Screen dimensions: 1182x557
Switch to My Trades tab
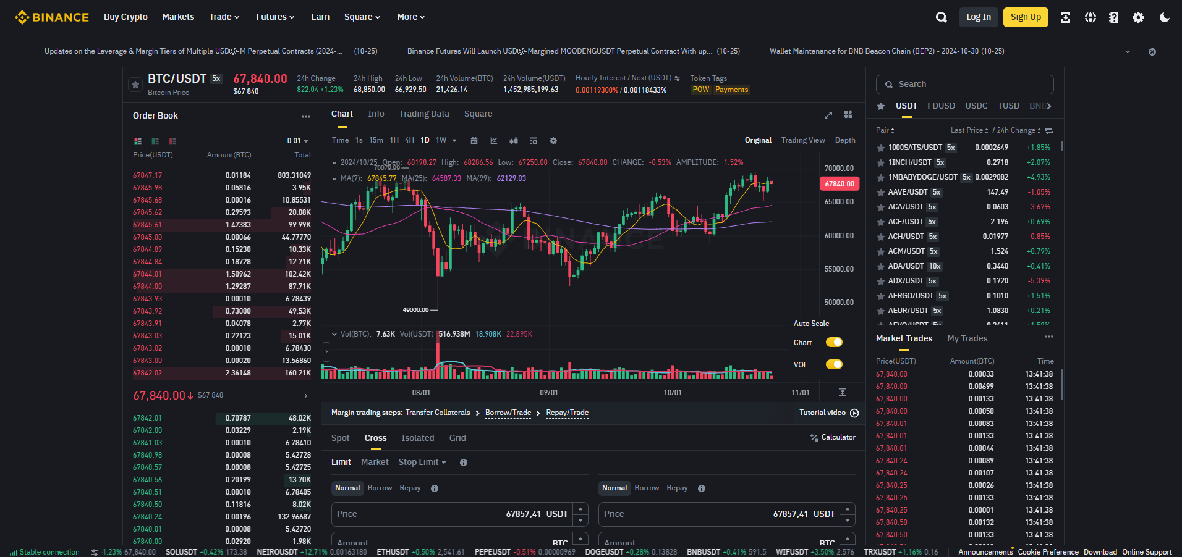[967, 338]
